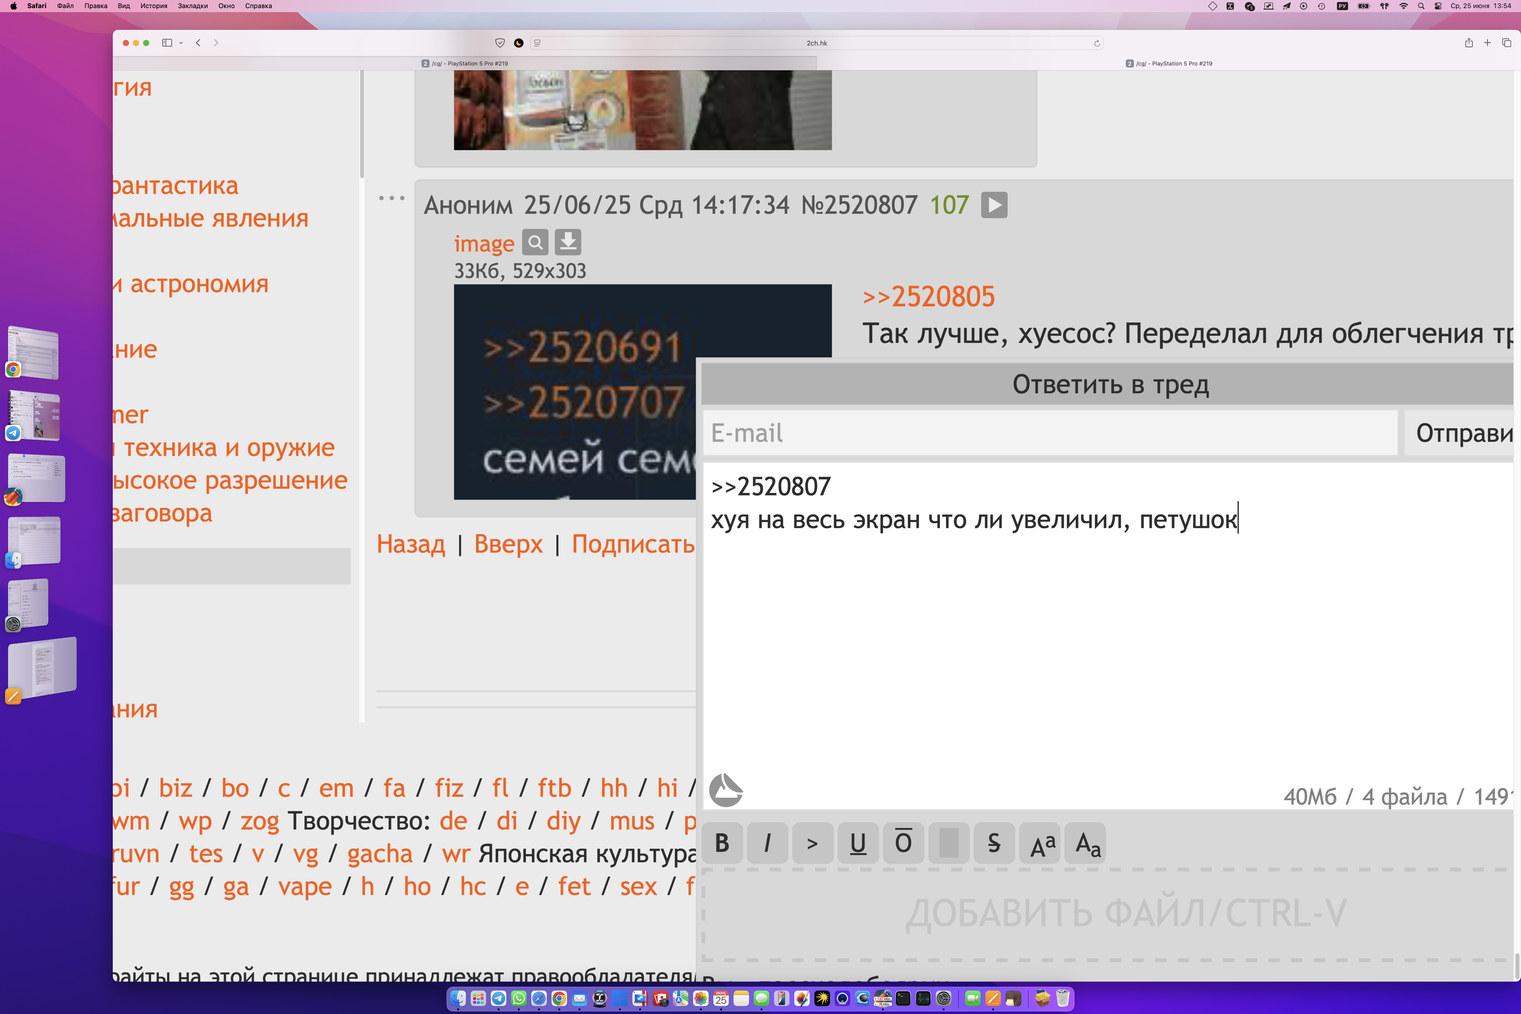Click the Bold formatting button
The width and height of the screenshot is (1521, 1014).
722,843
